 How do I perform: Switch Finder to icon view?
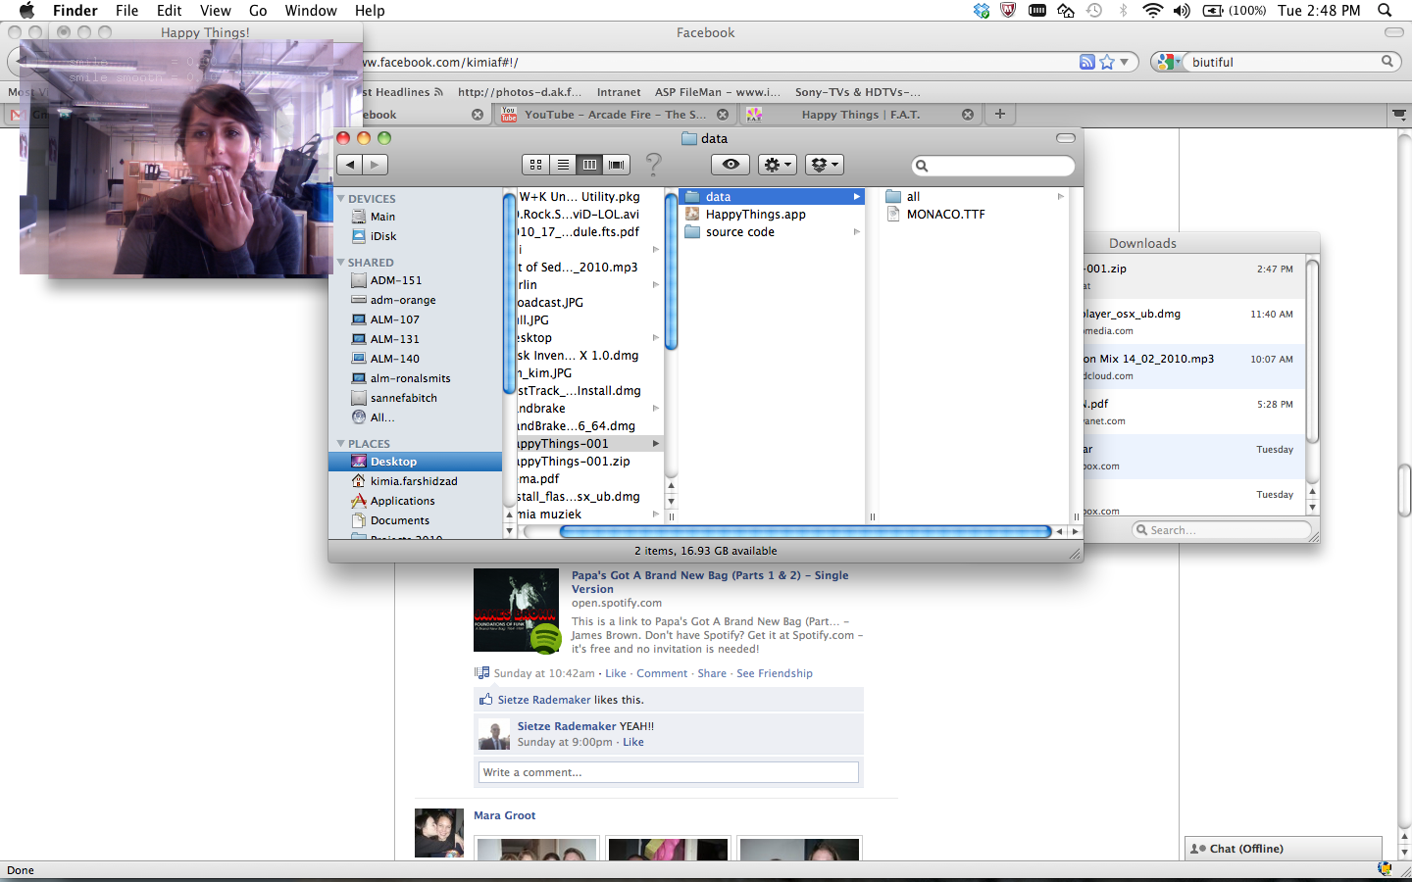tap(535, 165)
